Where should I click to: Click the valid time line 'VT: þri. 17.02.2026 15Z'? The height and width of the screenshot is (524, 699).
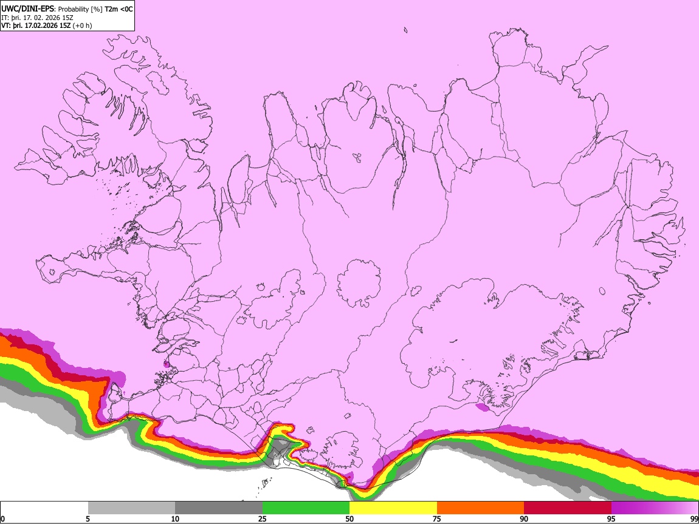coord(36,26)
